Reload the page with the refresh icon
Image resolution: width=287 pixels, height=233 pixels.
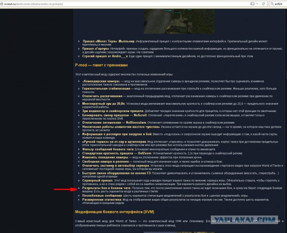pyautogui.click(x=263, y=4)
